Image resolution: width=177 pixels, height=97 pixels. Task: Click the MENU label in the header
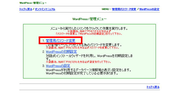pos(105,9)
